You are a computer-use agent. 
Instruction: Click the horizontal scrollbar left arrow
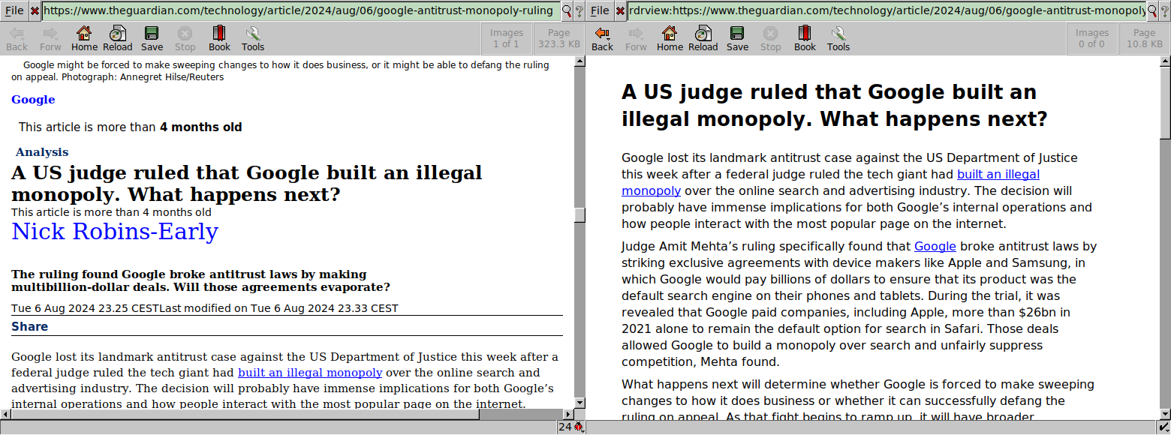[x=5, y=414]
